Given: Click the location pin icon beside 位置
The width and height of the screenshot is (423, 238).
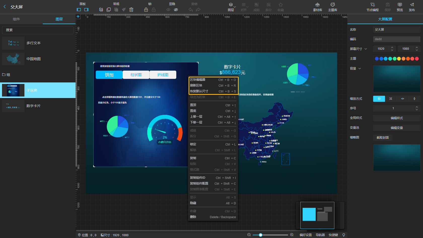Looking at the screenshot, I should [x=79, y=235].
